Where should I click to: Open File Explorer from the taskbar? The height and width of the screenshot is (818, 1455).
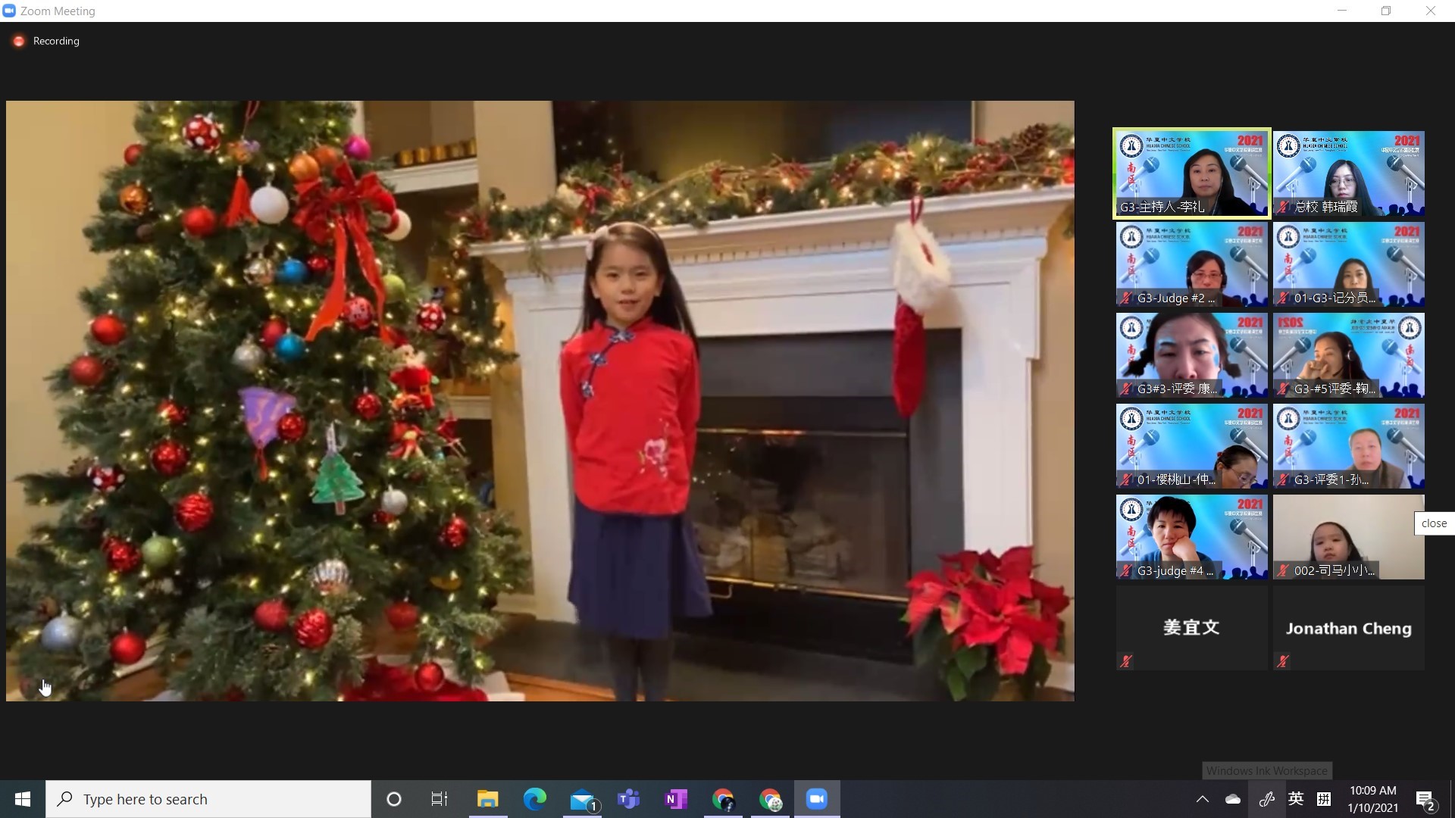point(487,799)
